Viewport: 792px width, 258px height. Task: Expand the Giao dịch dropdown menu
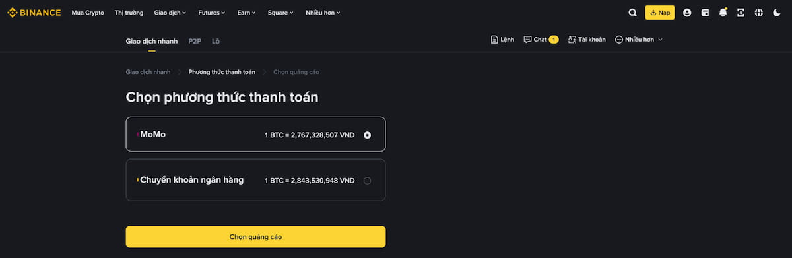(170, 13)
